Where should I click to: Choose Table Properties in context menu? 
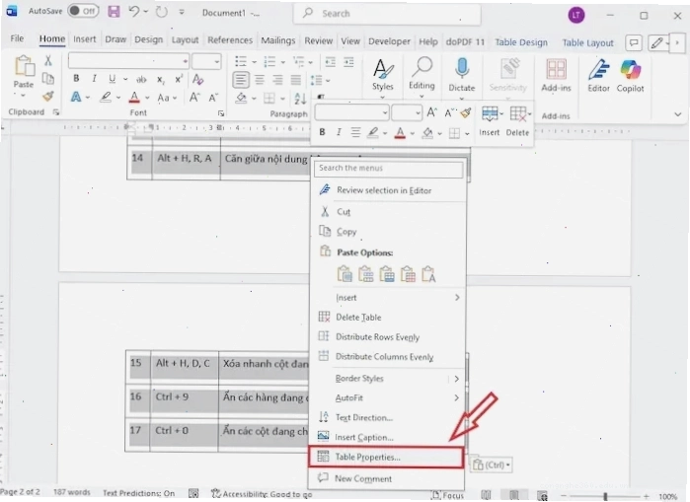point(386,458)
